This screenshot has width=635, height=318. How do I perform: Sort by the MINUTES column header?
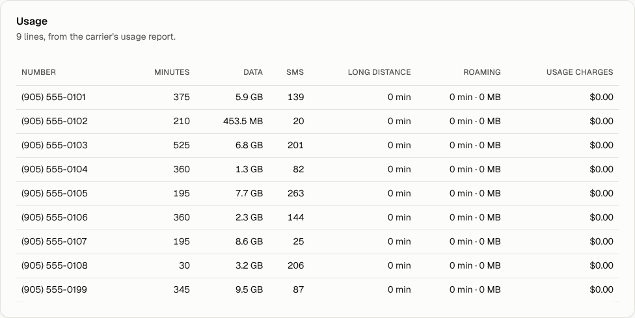pyautogui.click(x=172, y=72)
